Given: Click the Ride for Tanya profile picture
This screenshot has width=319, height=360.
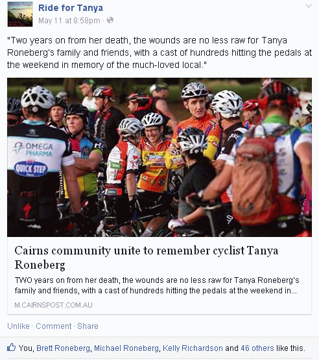Looking at the screenshot, I should (x=20, y=14).
